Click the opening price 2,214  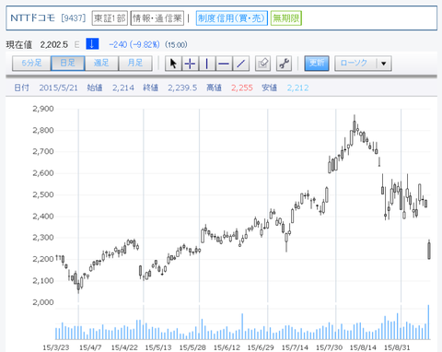(x=123, y=88)
